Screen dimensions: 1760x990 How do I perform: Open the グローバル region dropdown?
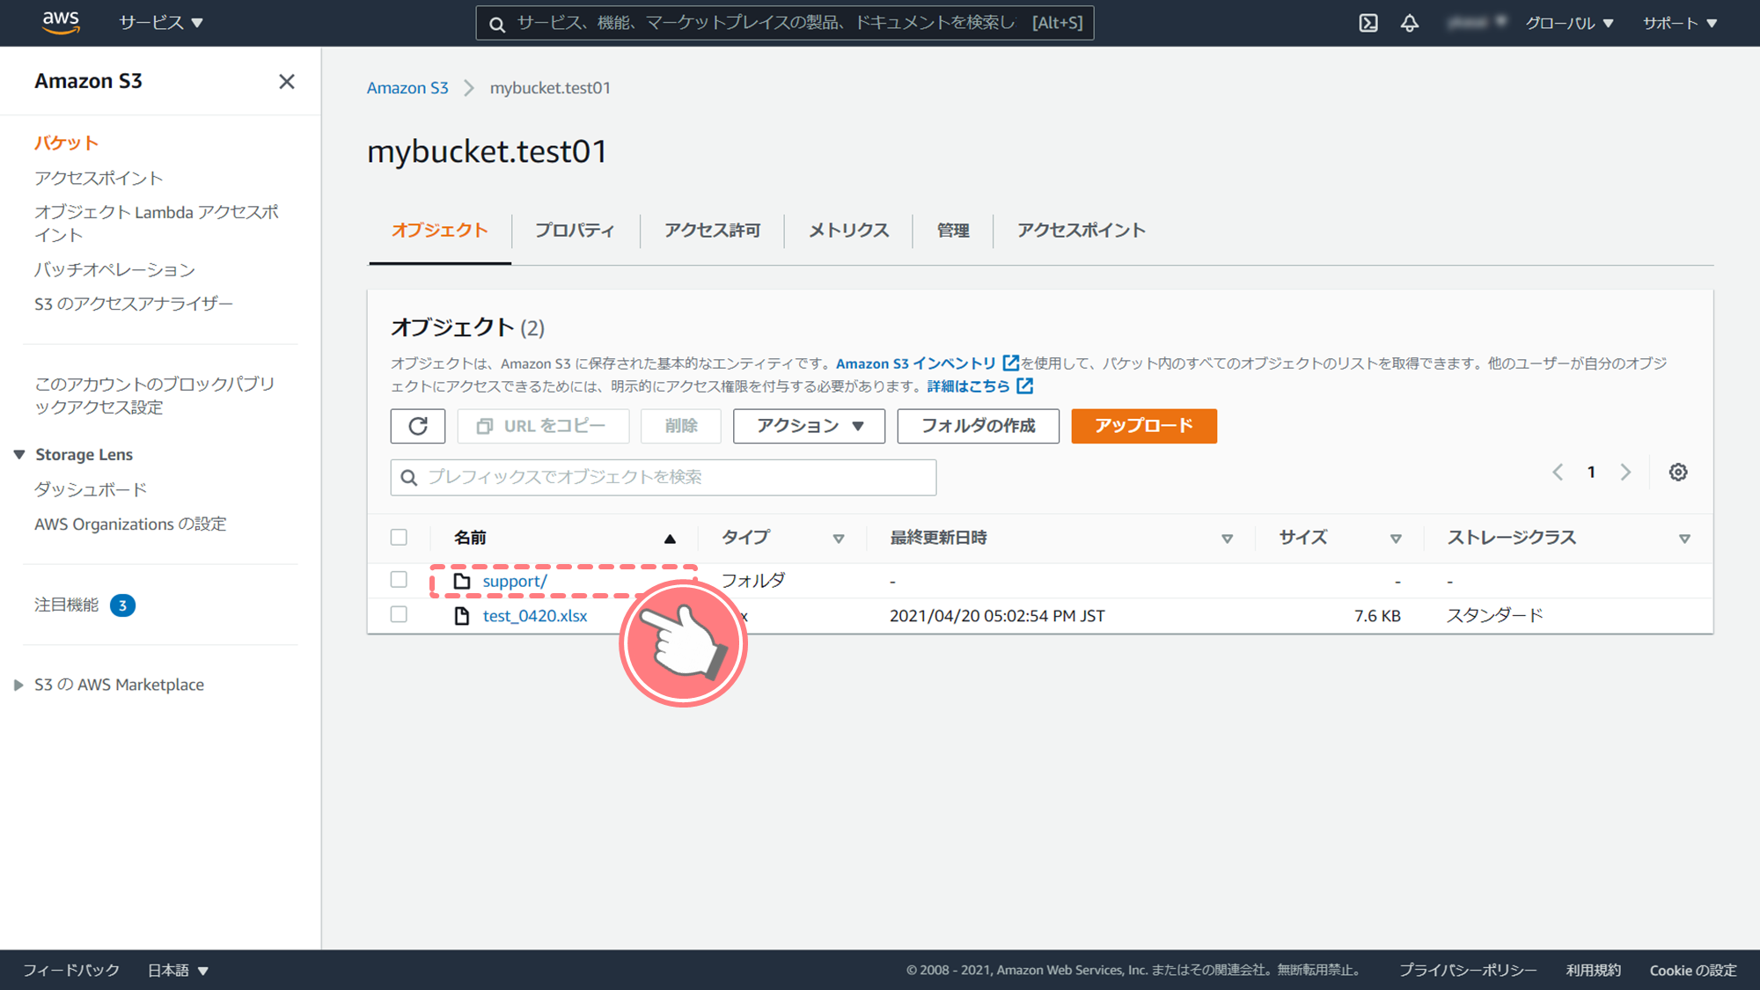click(x=1569, y=23)
